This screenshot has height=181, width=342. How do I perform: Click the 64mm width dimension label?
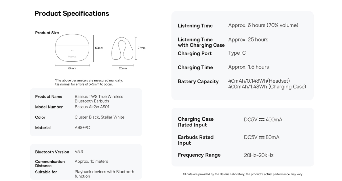pos(72,68)
